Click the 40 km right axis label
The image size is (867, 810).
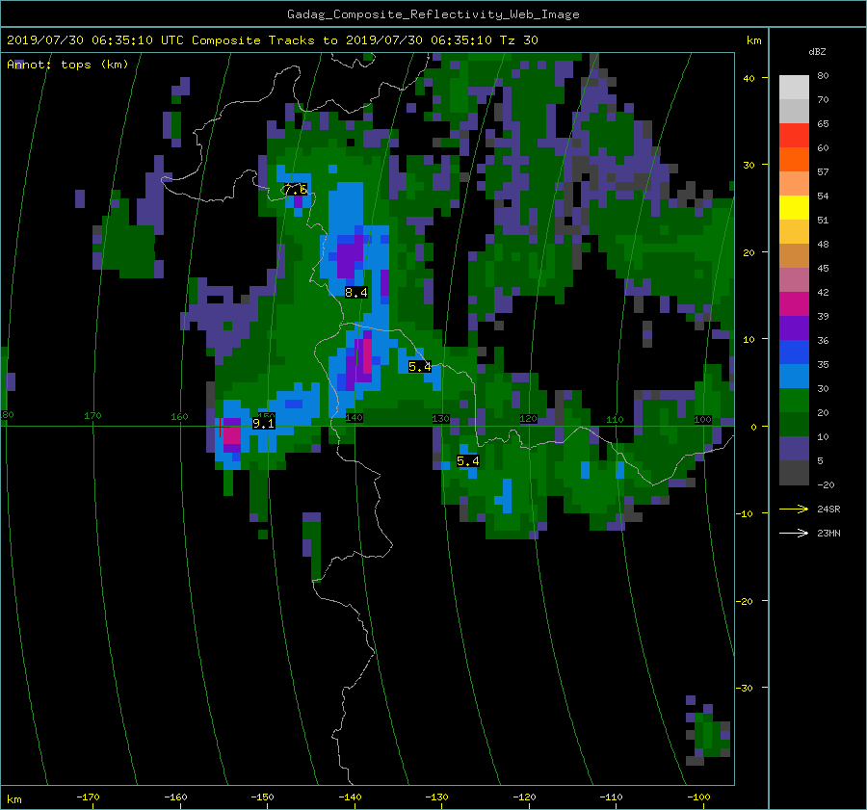[x=749, y=79]
